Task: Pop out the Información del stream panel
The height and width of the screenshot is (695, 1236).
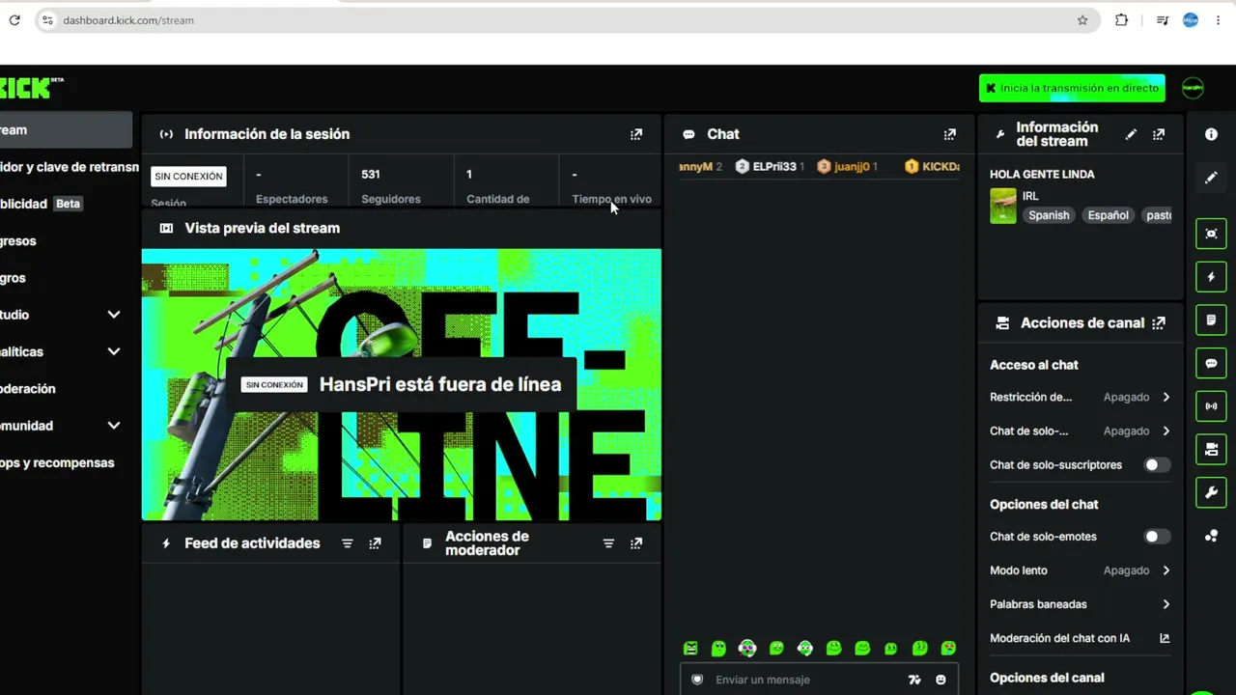Action: pos(1159,134)
